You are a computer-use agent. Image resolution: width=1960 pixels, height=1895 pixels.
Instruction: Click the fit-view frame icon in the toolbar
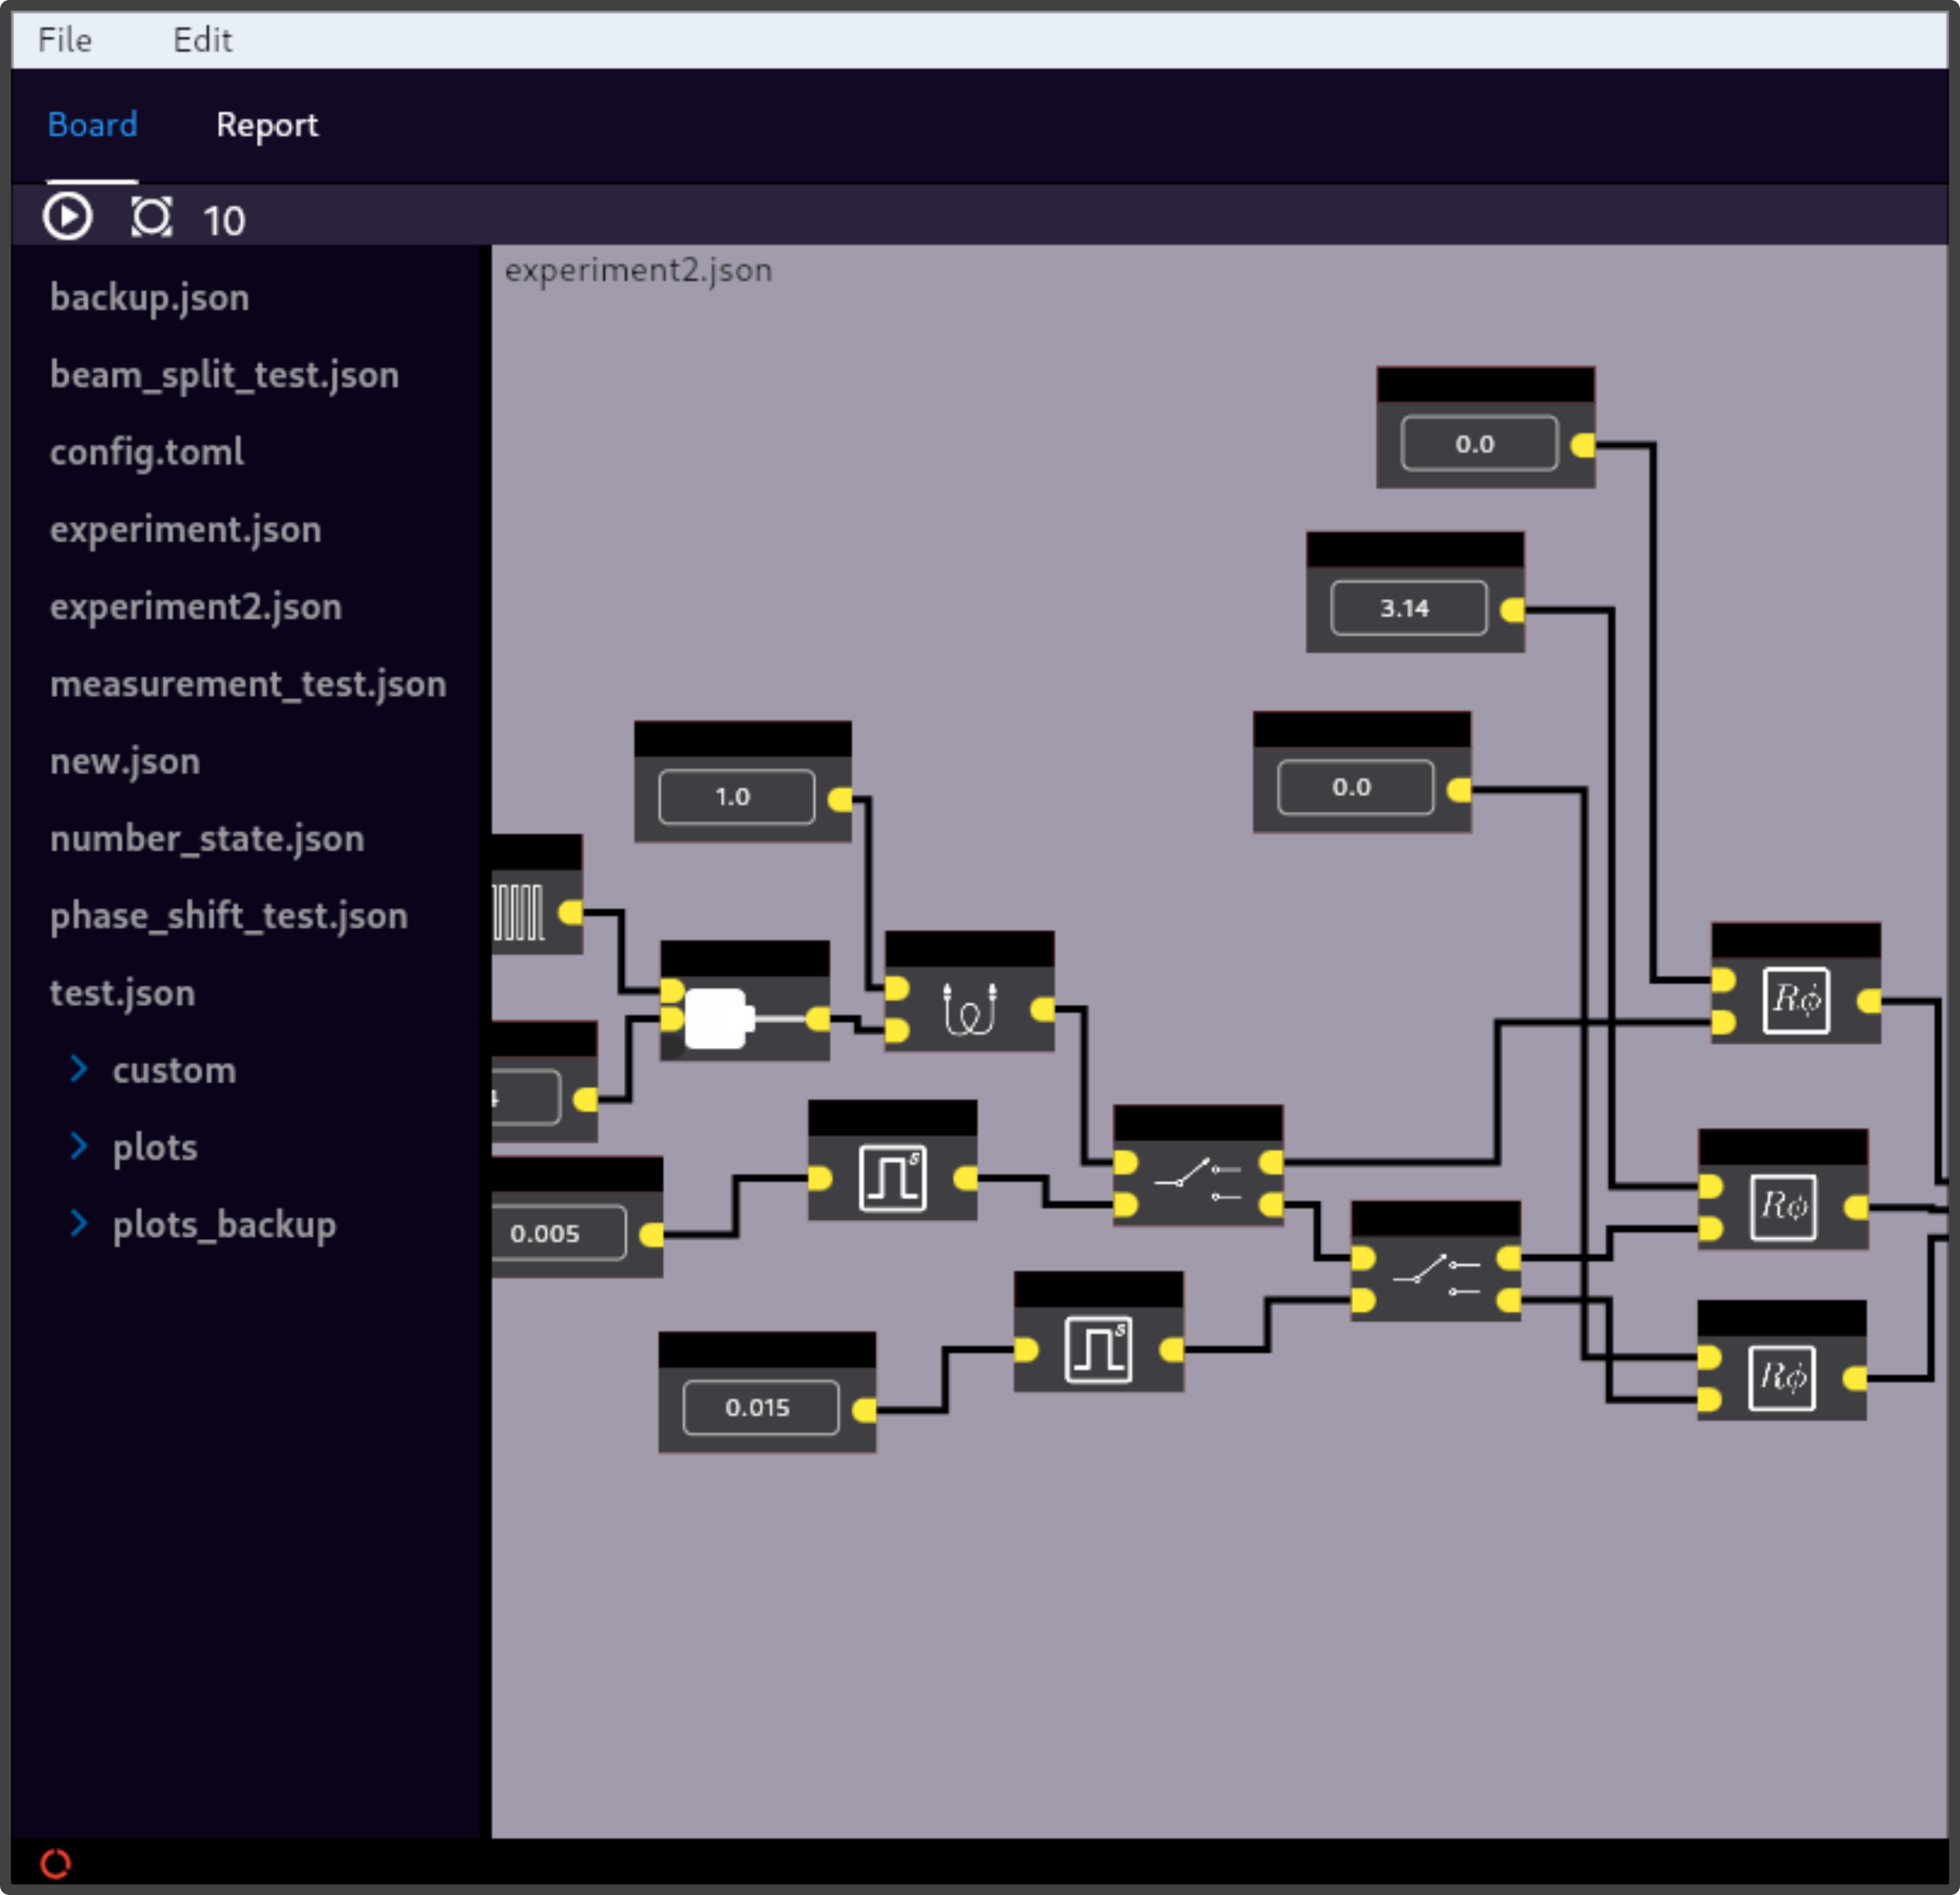151,217
